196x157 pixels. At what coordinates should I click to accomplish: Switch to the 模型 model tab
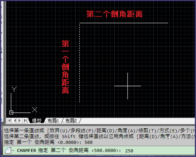tap(36, 121)
